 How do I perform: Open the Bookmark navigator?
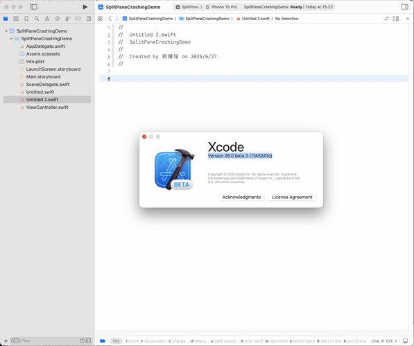tap(26, 19)
